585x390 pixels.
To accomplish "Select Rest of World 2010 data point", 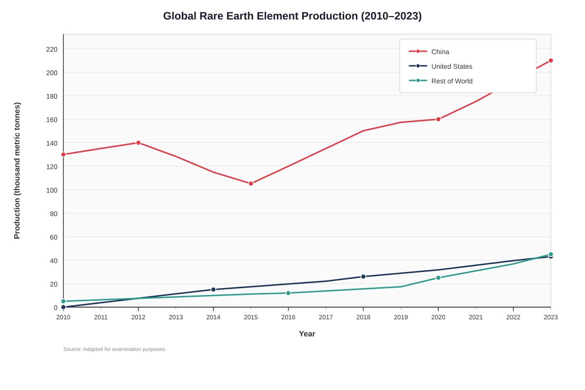I will pos(63,301).
